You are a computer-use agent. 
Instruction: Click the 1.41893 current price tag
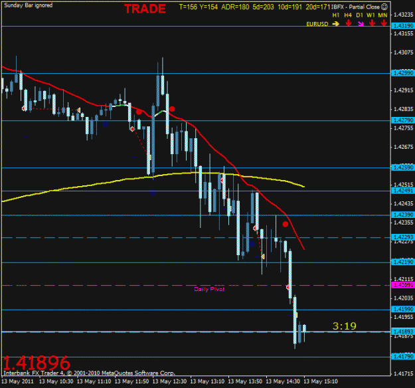[403, 332]
